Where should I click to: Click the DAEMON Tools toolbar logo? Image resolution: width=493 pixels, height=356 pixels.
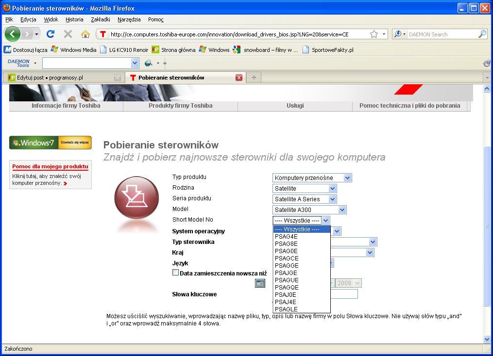(19, 63)
